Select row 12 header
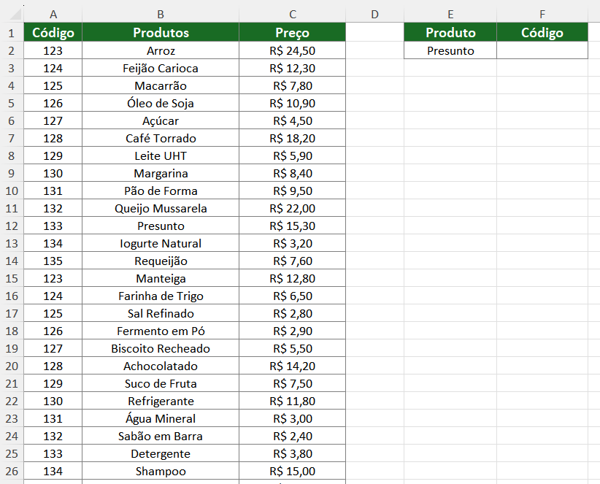Viewport: 600px width, 484px height. (12, 226)
